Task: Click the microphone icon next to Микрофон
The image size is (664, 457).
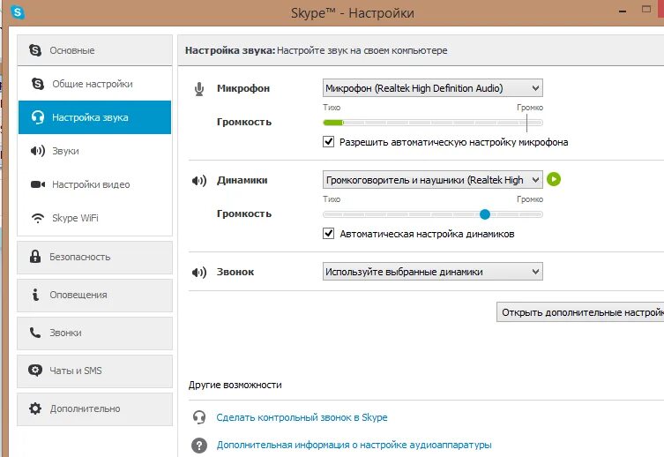Action: tap(199, 88)
